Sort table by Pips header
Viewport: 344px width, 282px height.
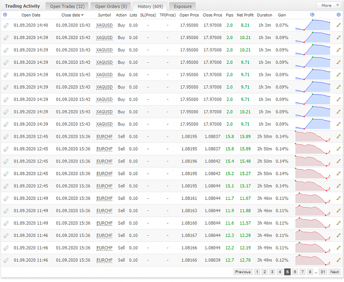point(230,15)
